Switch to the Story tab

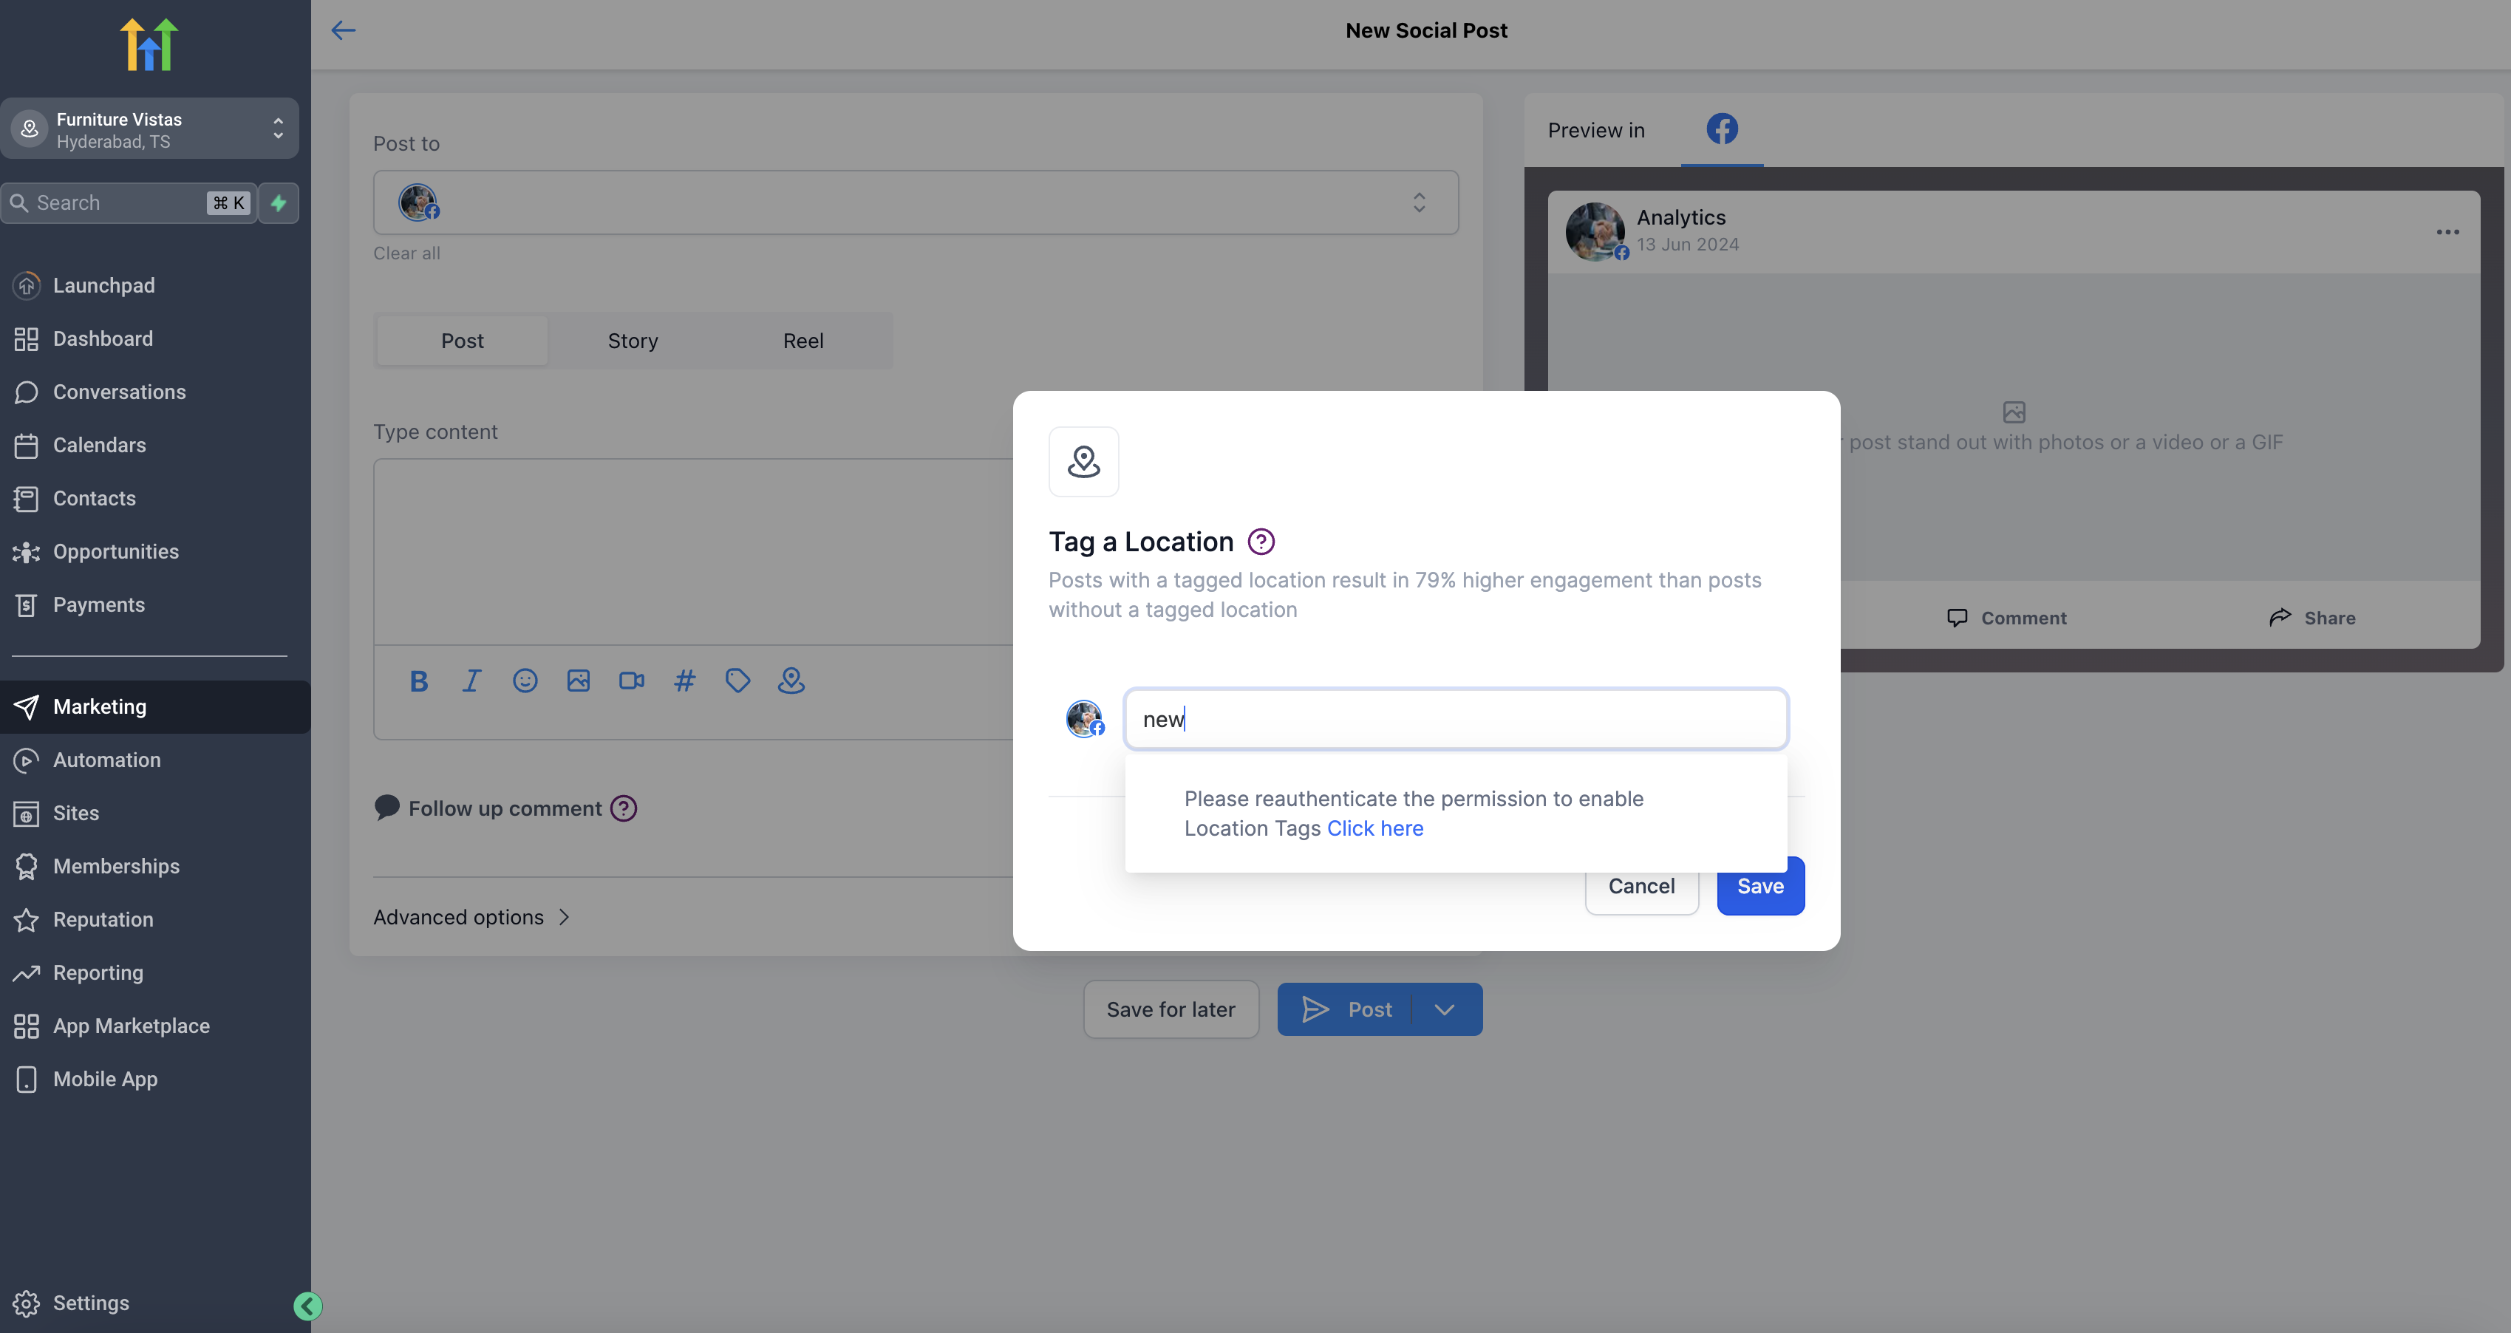coord(633,340)
